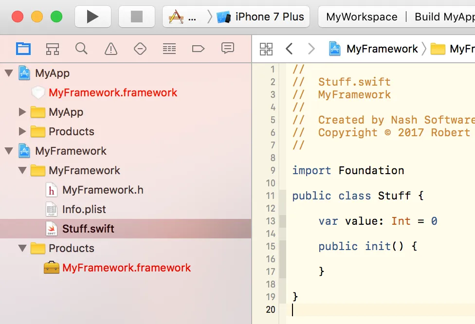Screen dimensions: 475x324
Task: Open the Project navigator
Action: pyautogui.click(x=23, y=49)
